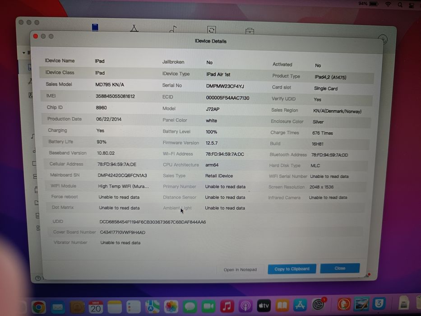
Task: Select Sales Type value Retail iDevice
Action: coord(219,176)
